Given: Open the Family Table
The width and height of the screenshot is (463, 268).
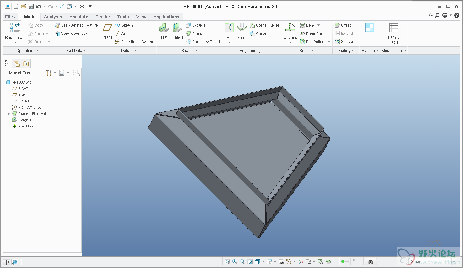Looking at the screenshot, I should tap(394, 33).
